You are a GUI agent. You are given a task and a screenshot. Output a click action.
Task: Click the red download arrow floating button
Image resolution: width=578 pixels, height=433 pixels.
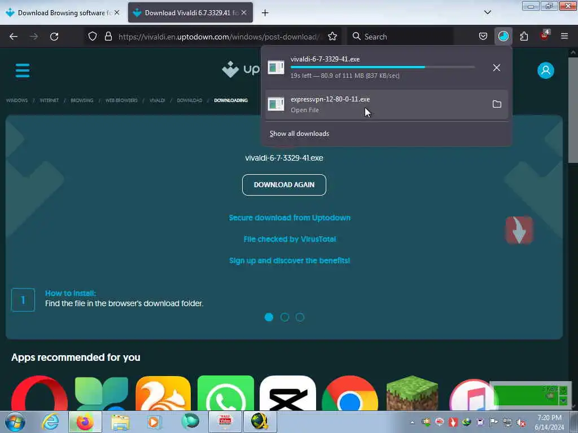(519, 230)
